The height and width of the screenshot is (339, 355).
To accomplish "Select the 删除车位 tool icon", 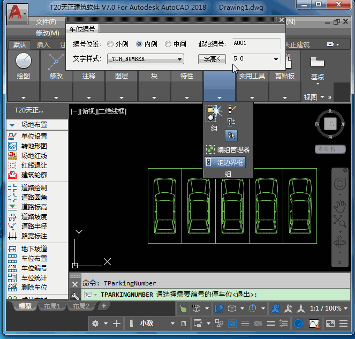I will coord(12,288).
